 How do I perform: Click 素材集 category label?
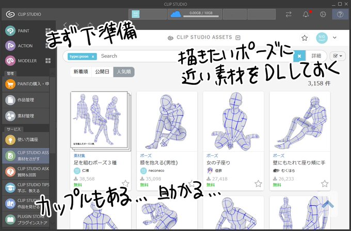pos(79,155)
